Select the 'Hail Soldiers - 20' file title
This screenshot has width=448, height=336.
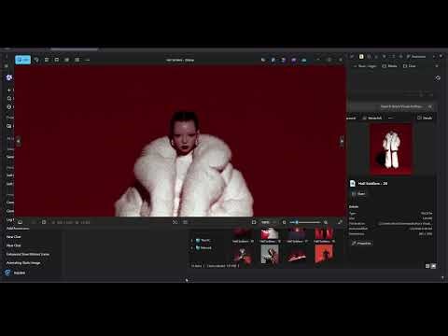[372, 184]
